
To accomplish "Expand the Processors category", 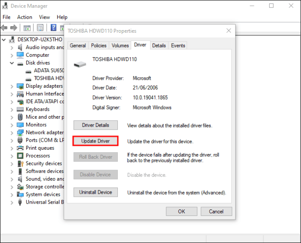I will [12, 156].
